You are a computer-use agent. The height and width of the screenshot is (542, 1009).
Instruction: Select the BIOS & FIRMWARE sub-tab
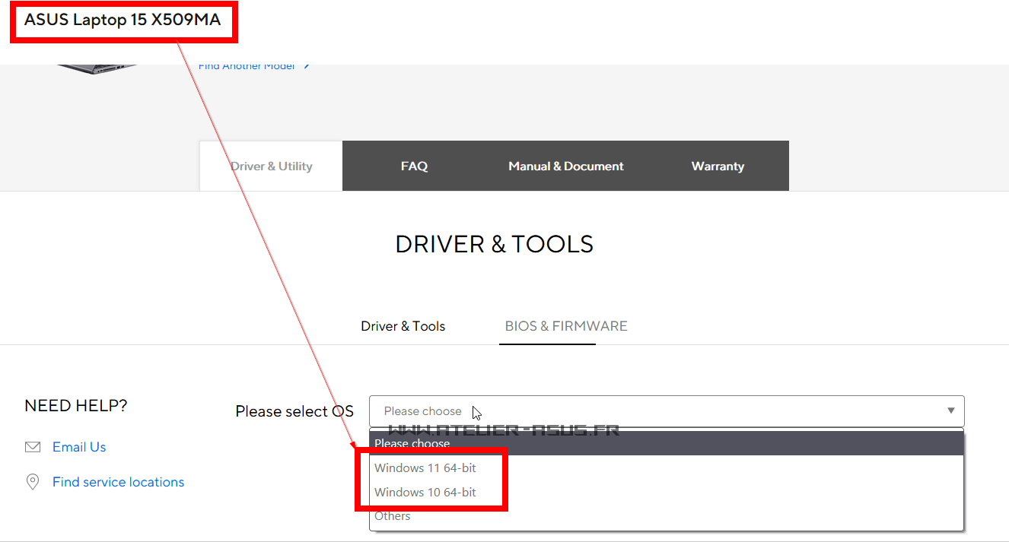pyautogui.click(x=566, y=326)
